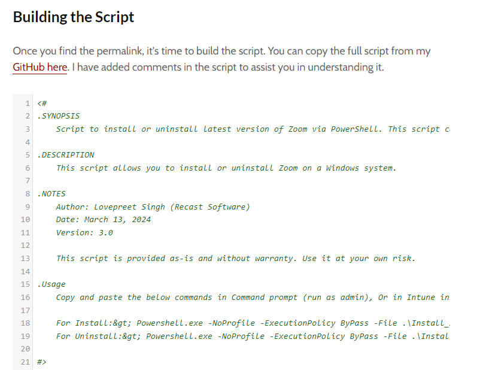Click the Copy and paste instructions line
This screenshot has width=492, height=370.
click(x=253, y=297)
